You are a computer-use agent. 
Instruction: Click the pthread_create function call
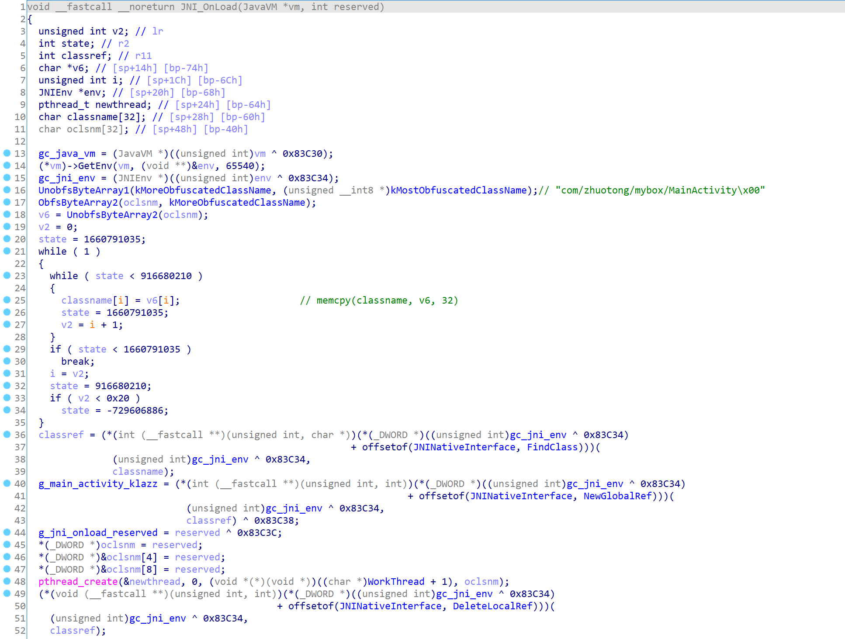point(78,582)
